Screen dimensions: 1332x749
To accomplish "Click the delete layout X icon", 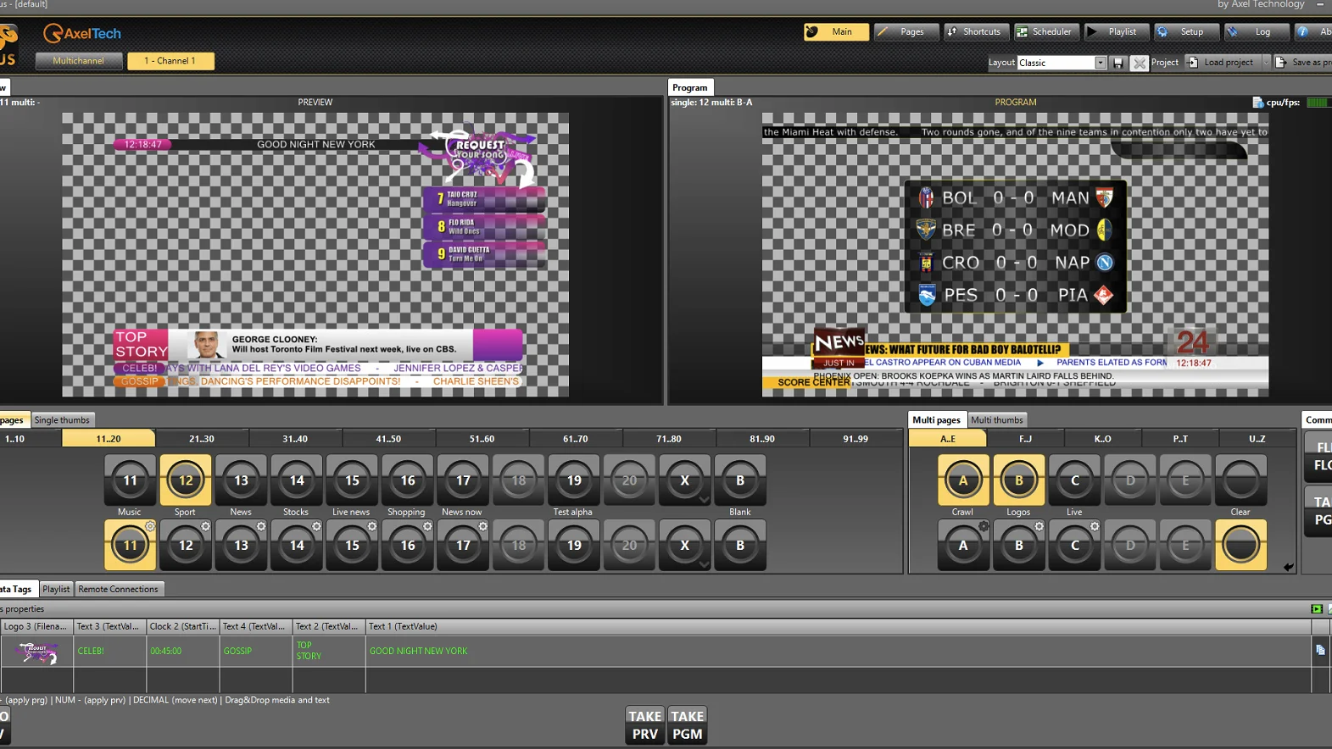I will [x=1139, y=63].
